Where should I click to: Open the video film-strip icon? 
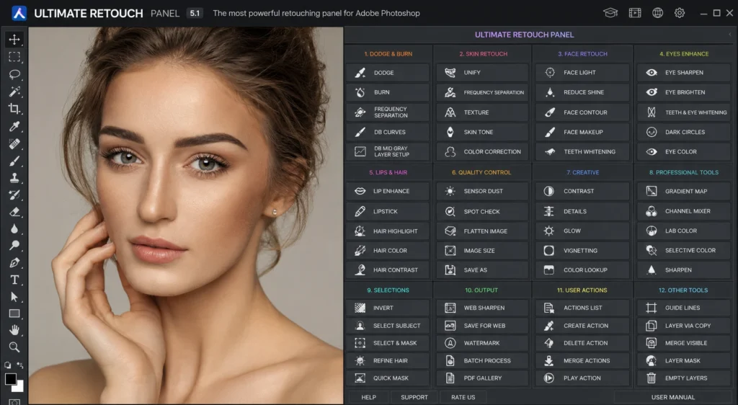(x=635, y=13)
